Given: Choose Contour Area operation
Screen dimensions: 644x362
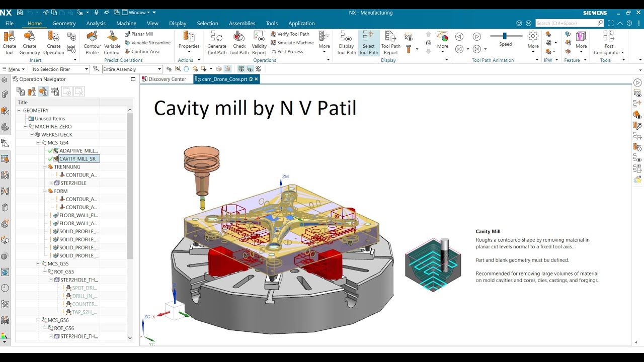Looking at the screenshot, I should pos(142,51).
